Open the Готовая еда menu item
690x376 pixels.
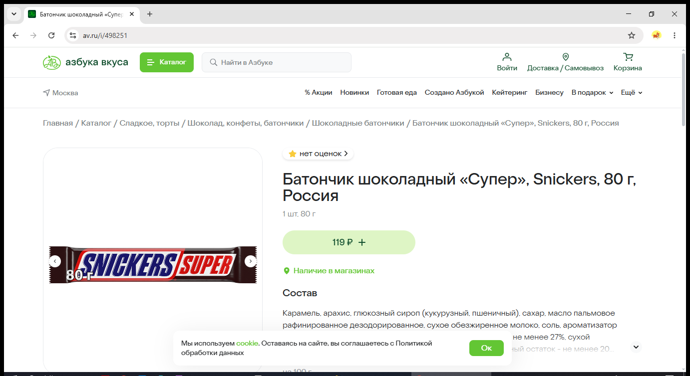click(x=397, y=93)
